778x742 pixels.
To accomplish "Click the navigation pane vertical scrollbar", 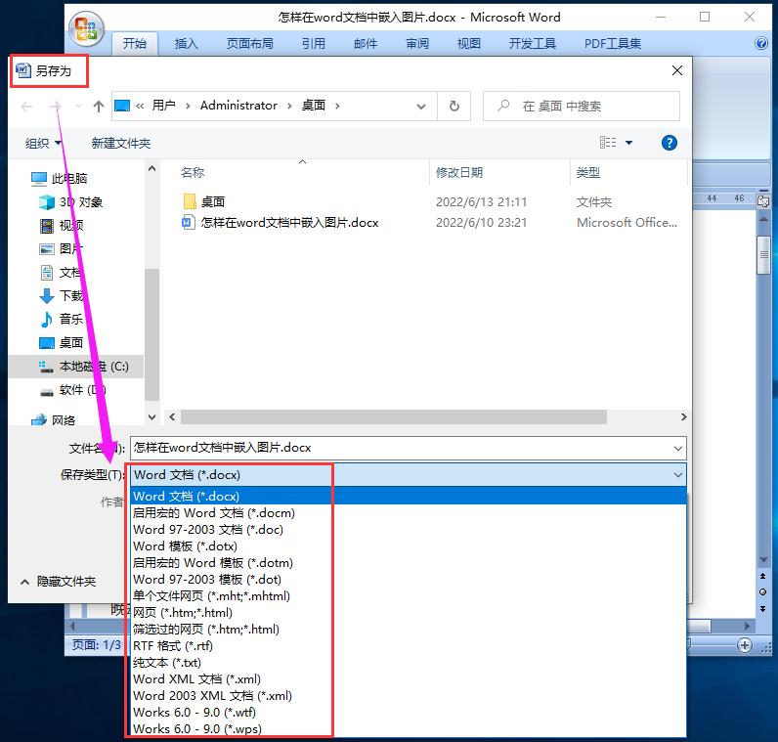I will coord(151,334).
